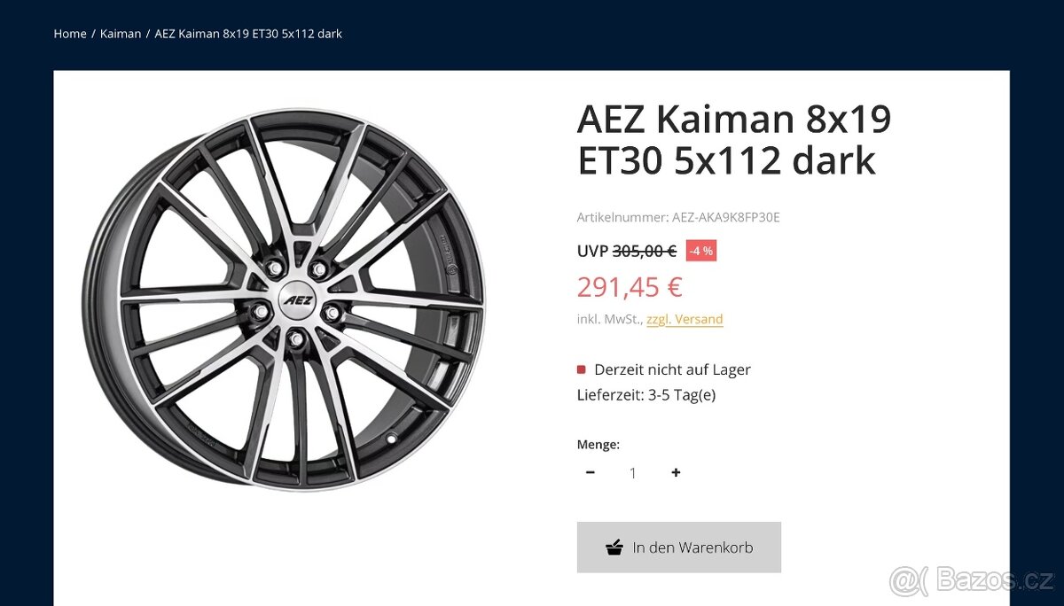This screenshot has height=606, width=1064.
Task: Select the quantity input field showing 1
Action: click(x=632, y=472)
